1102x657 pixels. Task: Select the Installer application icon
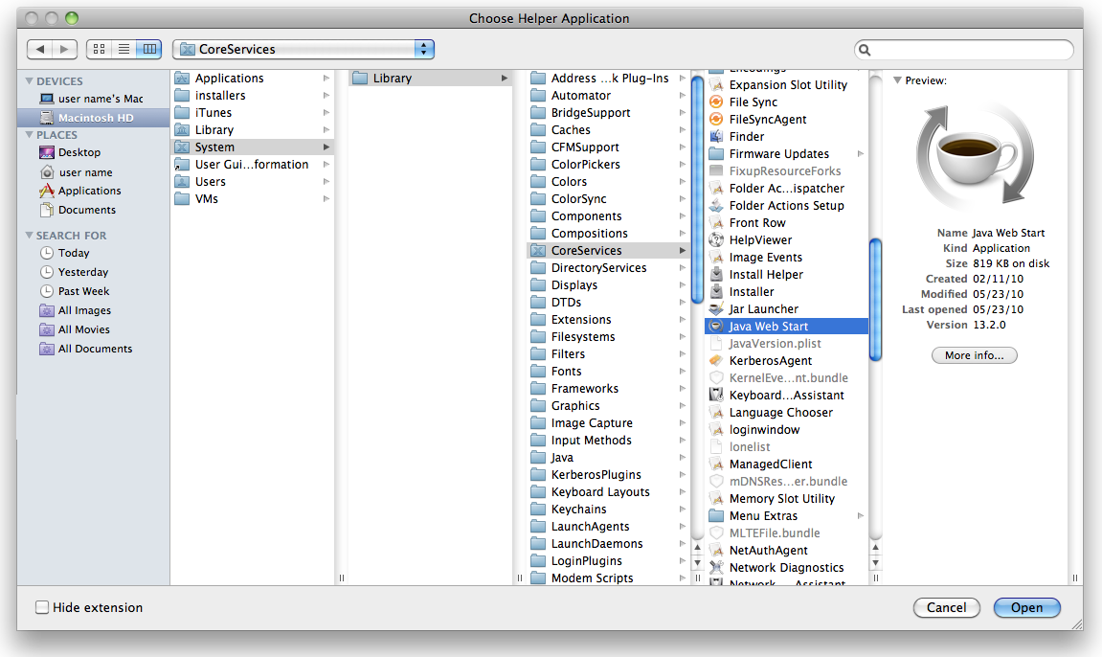(716, 291)
